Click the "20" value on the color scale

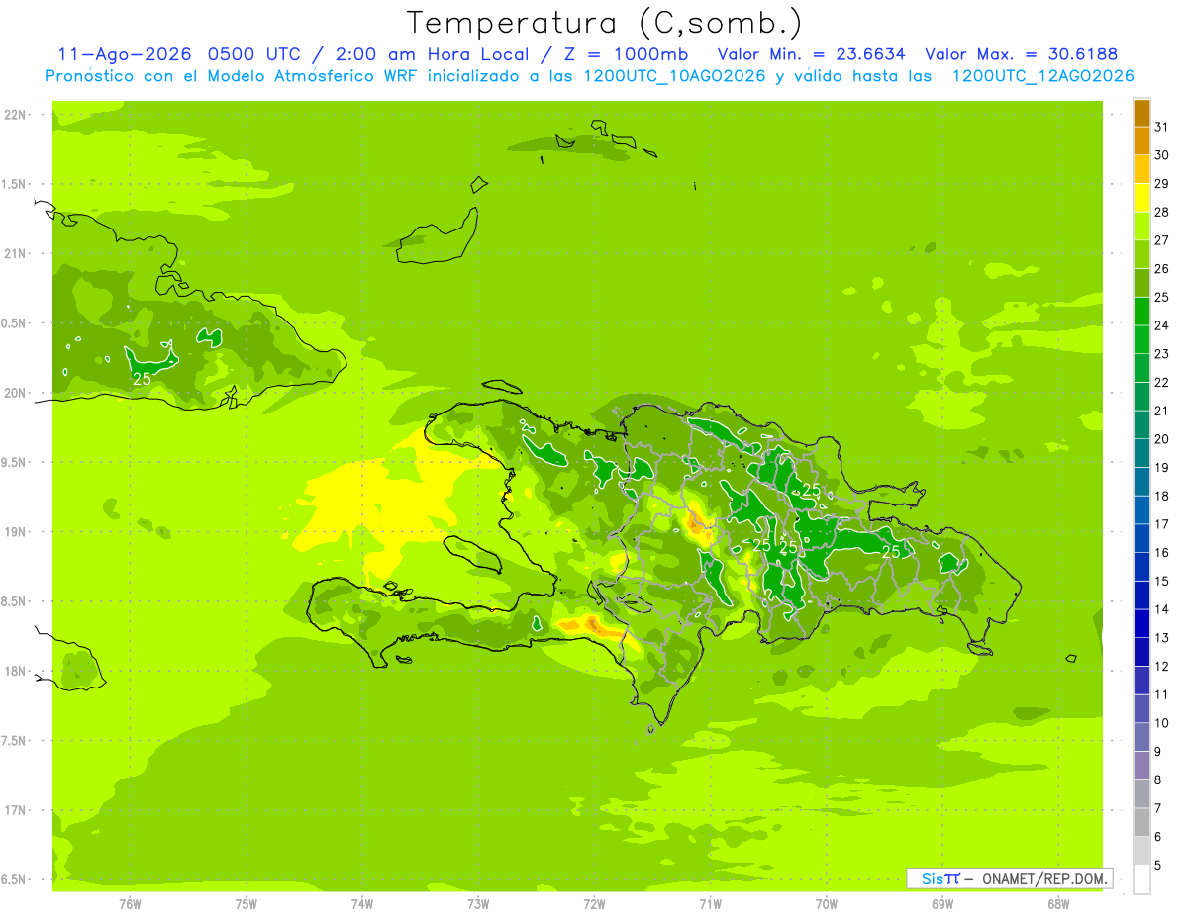[x=1162, y=439]
